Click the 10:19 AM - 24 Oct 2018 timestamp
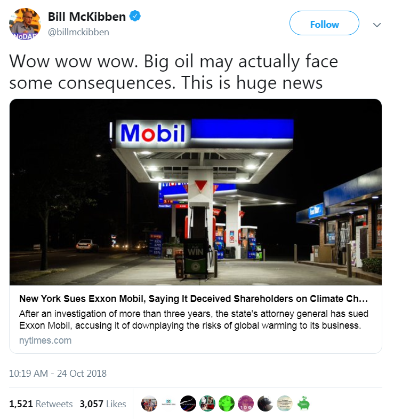The height and width of the screenshot is (419, 394). coord(58,373)
